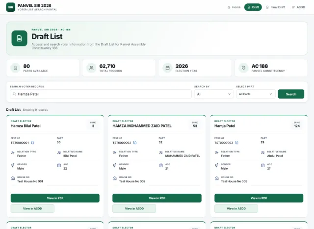Click house icon beside Test House No 001

pyautogui.click(x=13, y=178)
